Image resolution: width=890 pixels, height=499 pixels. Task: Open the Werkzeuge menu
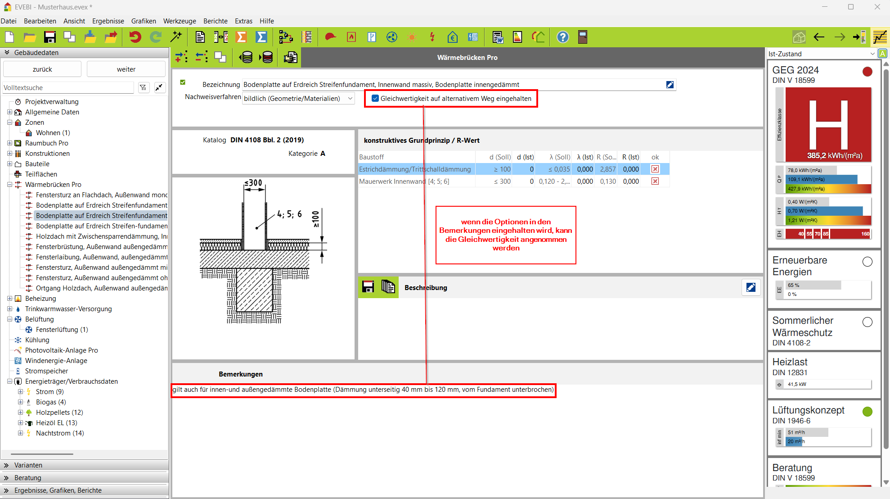click(x=180, y=21)
